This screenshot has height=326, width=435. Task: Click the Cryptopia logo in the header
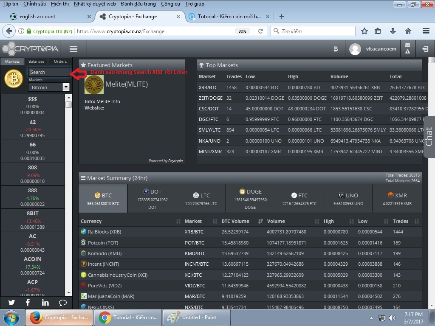pyautogui.click(x=30, y=49)
